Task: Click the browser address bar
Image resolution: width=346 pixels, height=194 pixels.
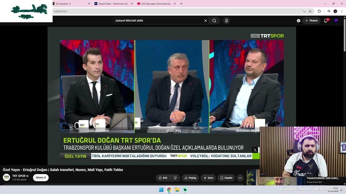Action: 177,11
